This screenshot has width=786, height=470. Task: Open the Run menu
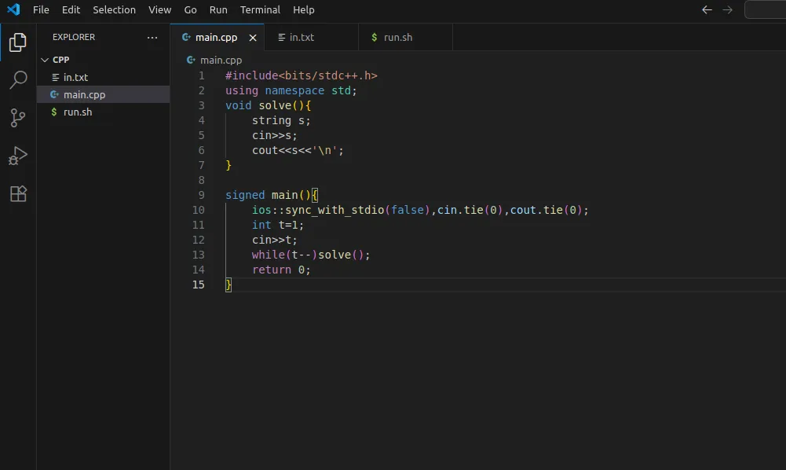(218, 9)
